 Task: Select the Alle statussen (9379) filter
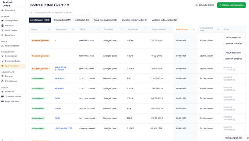point(40,20)
